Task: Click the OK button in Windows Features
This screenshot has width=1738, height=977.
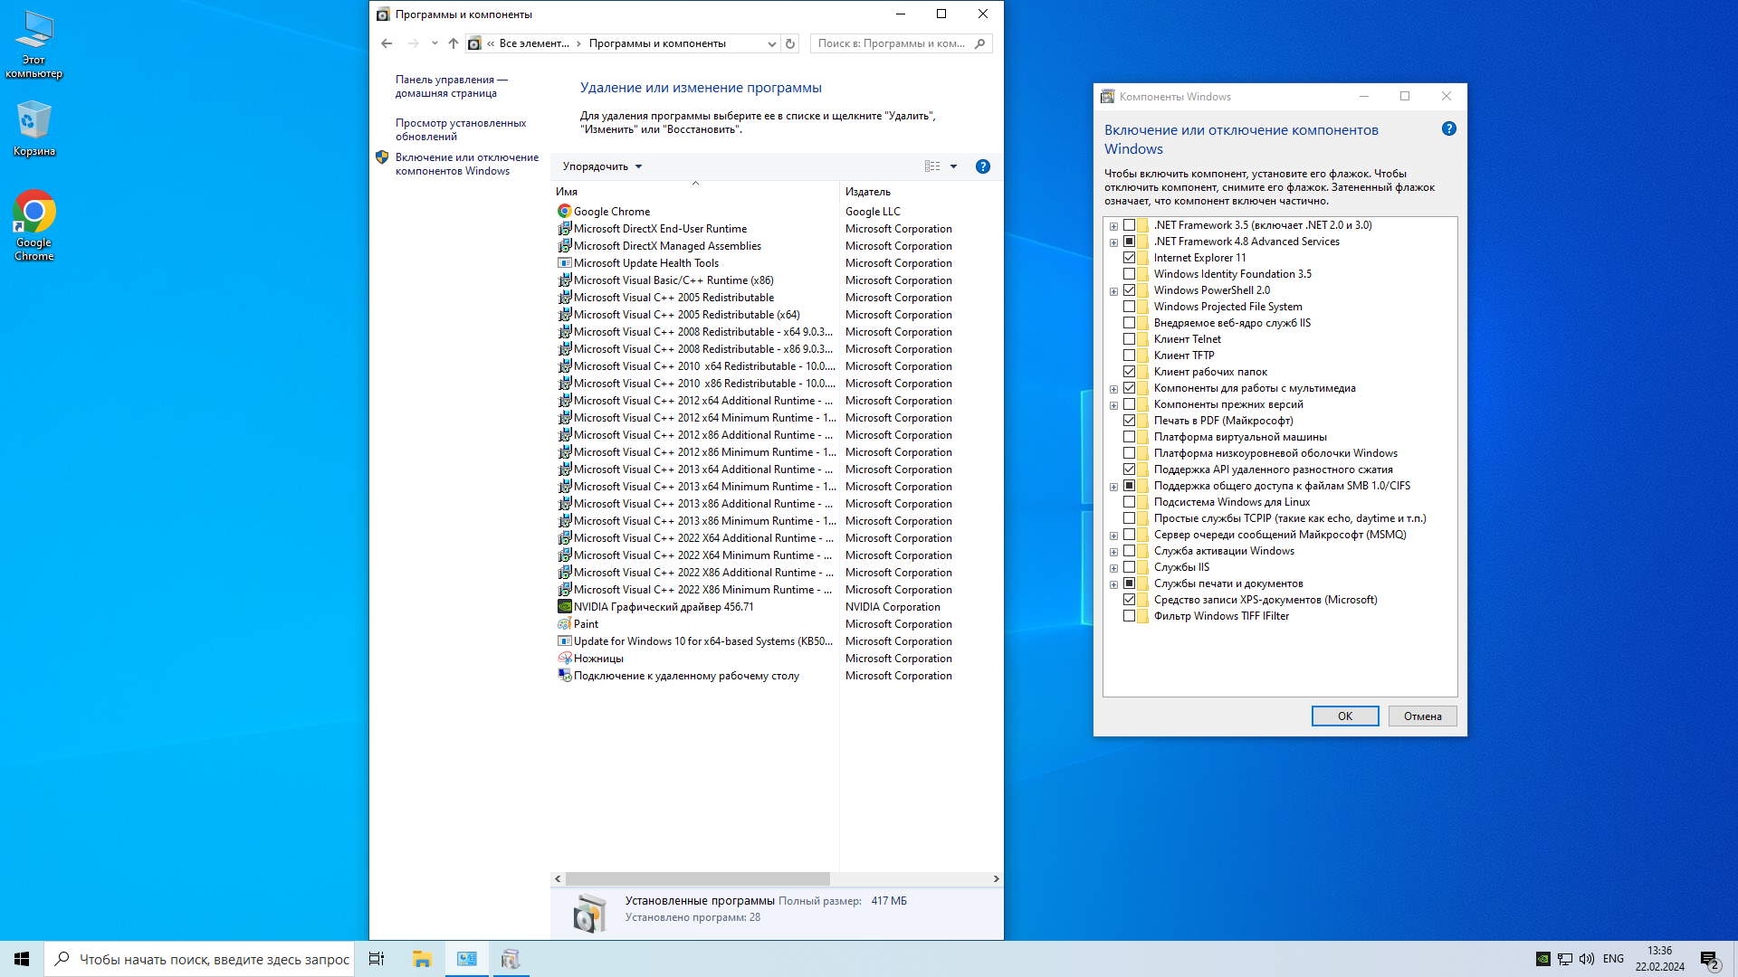Action: (1344, 716)
